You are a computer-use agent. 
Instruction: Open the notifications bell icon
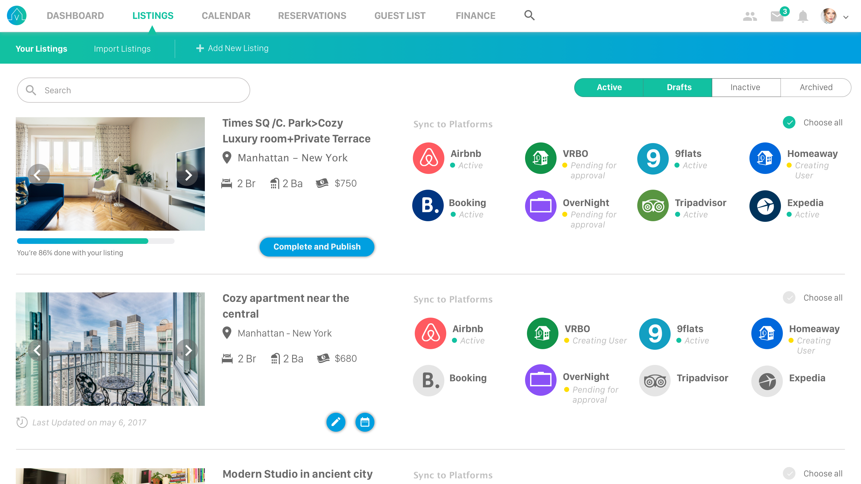[803, 16]
